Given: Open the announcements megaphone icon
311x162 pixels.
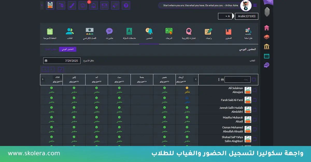Looking at the screenshot, I should (115, 5).
